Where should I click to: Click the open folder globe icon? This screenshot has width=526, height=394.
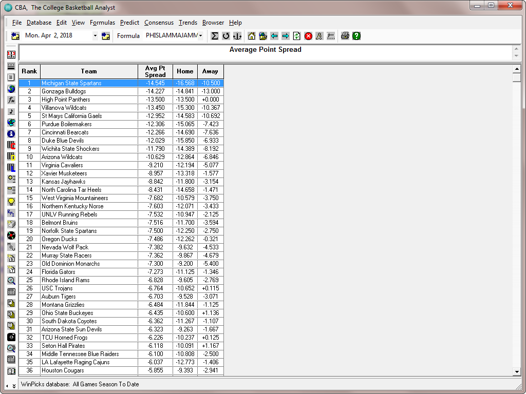tap(263, 36)
